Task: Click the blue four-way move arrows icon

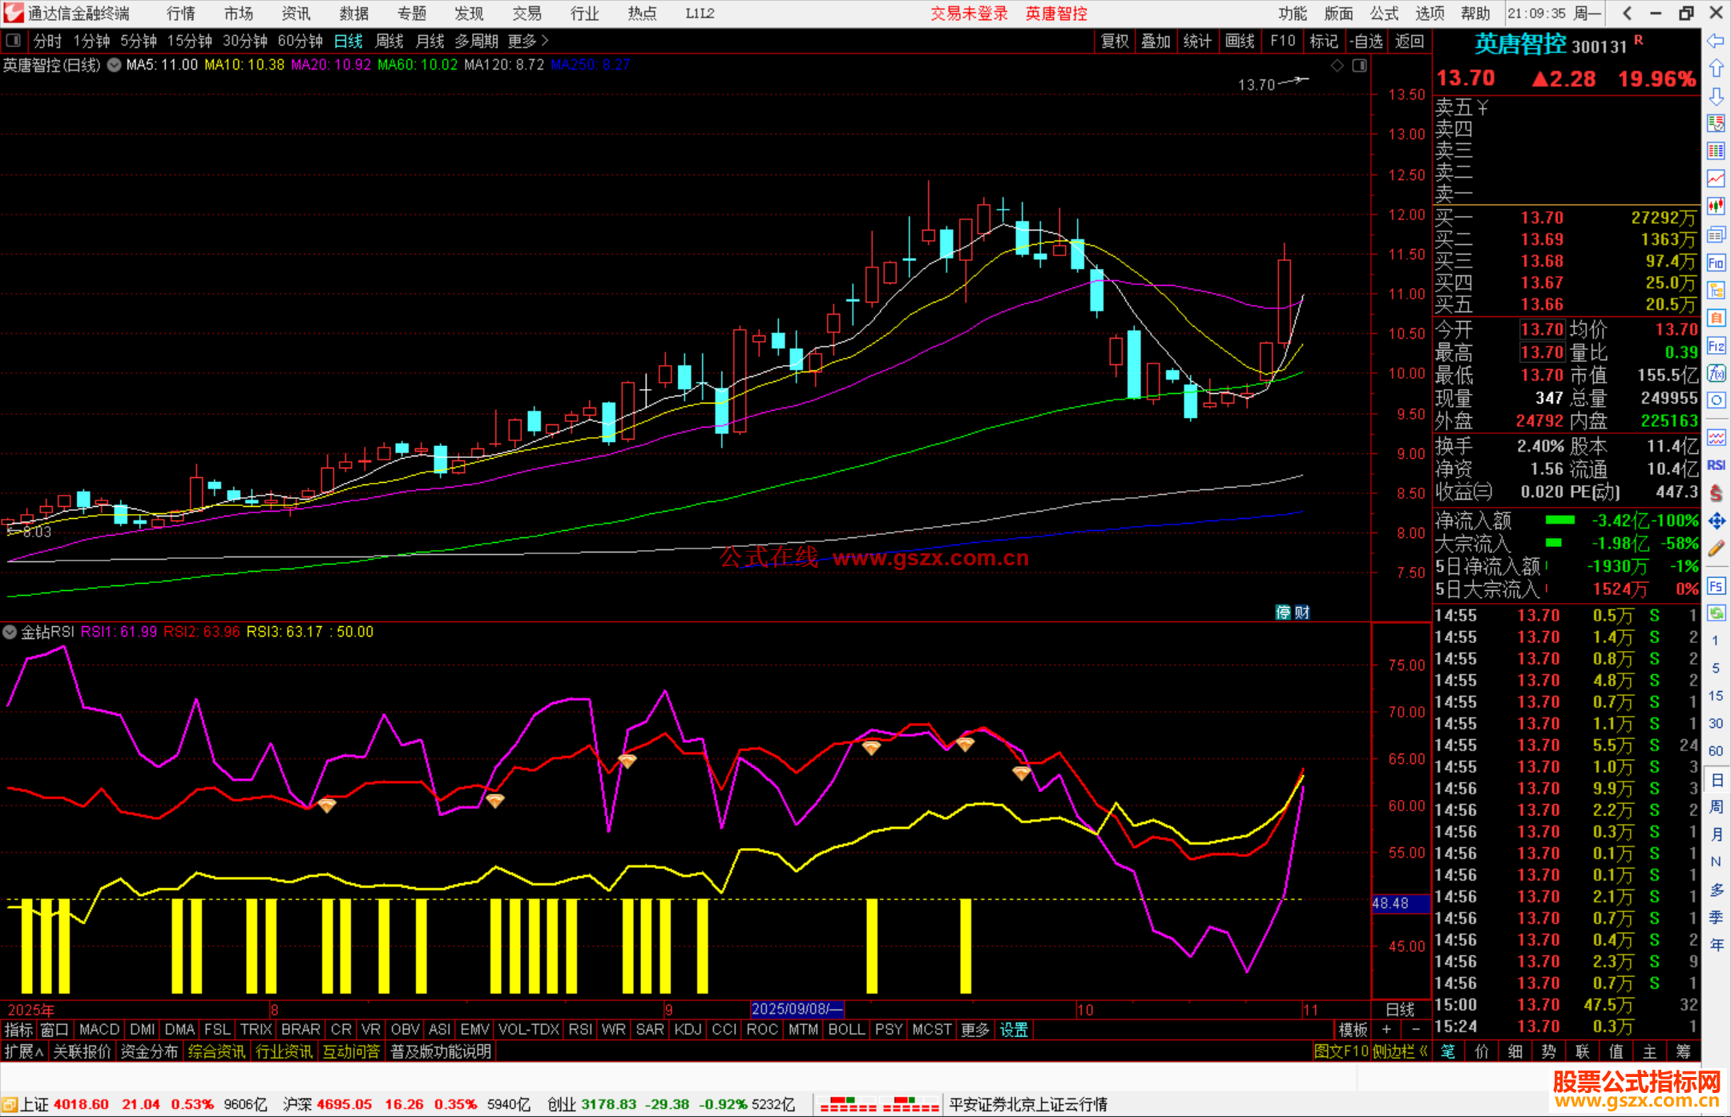Action: pyautogui.click(x=1716, y=521)
